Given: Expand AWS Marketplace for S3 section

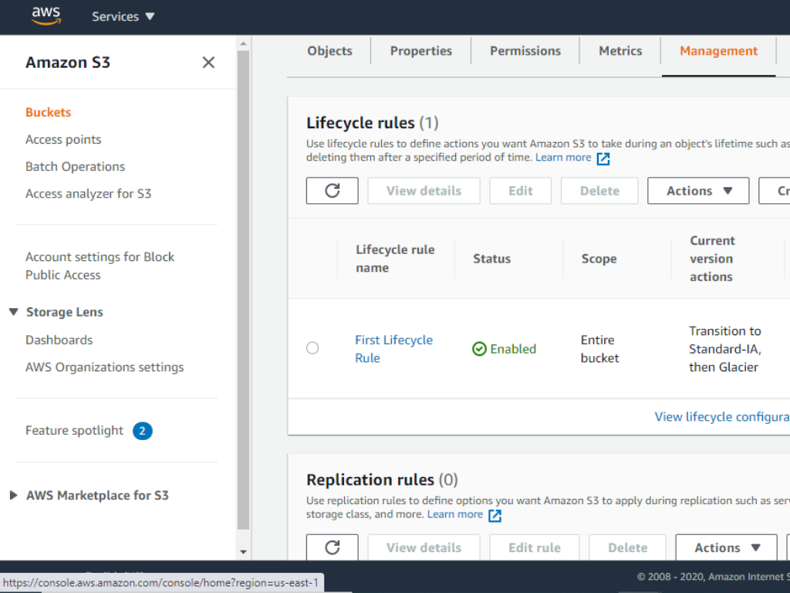Looking at the screenshot, I should (14, 495).
